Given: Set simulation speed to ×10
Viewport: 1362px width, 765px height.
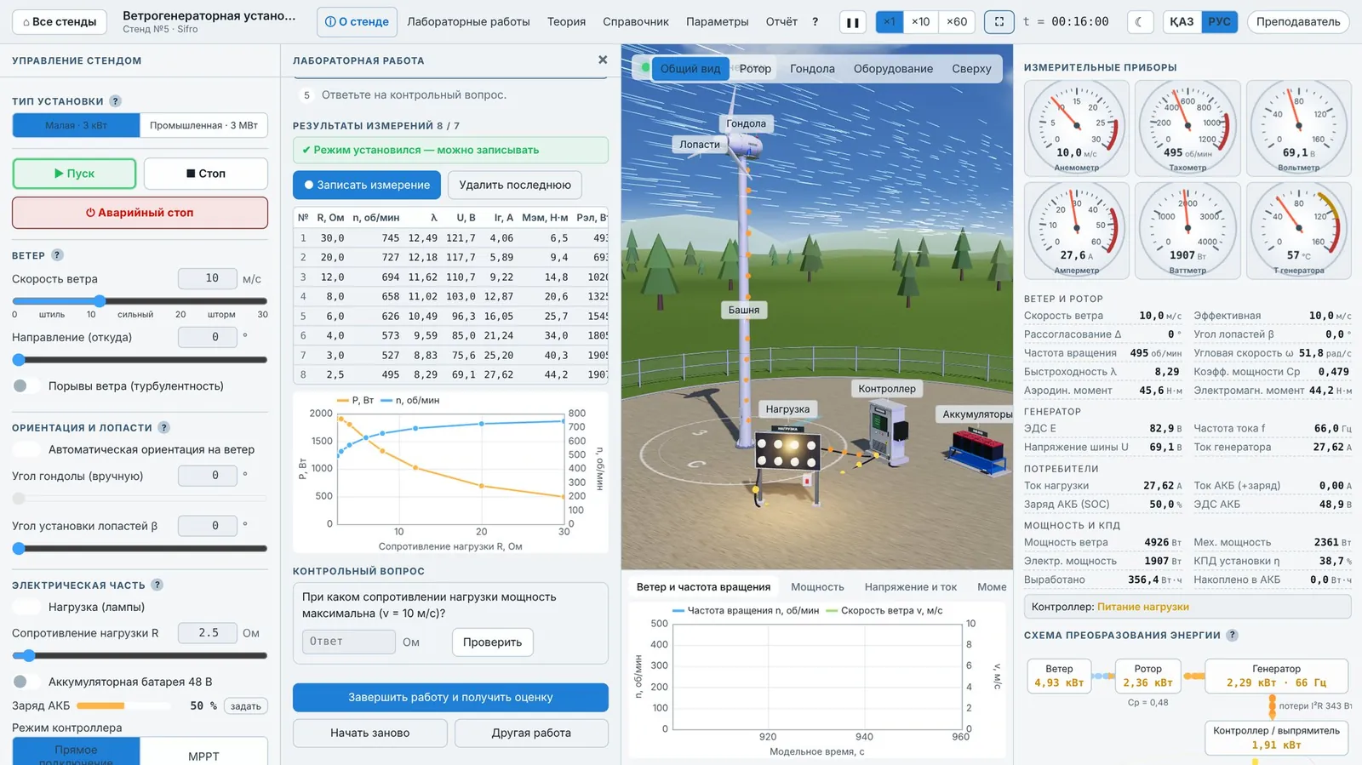Looking at the screenshot, I should (920, 22).
